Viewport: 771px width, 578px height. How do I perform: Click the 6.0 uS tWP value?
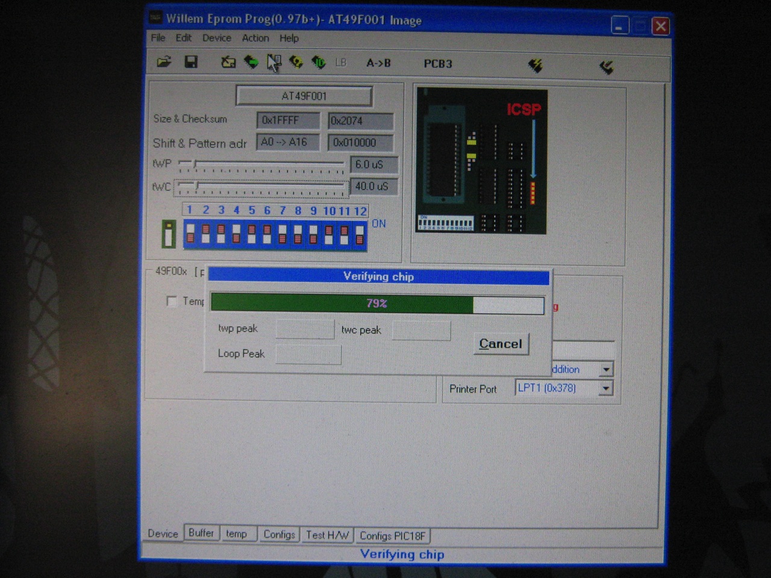pyautogui.click(x=373, y=164)
